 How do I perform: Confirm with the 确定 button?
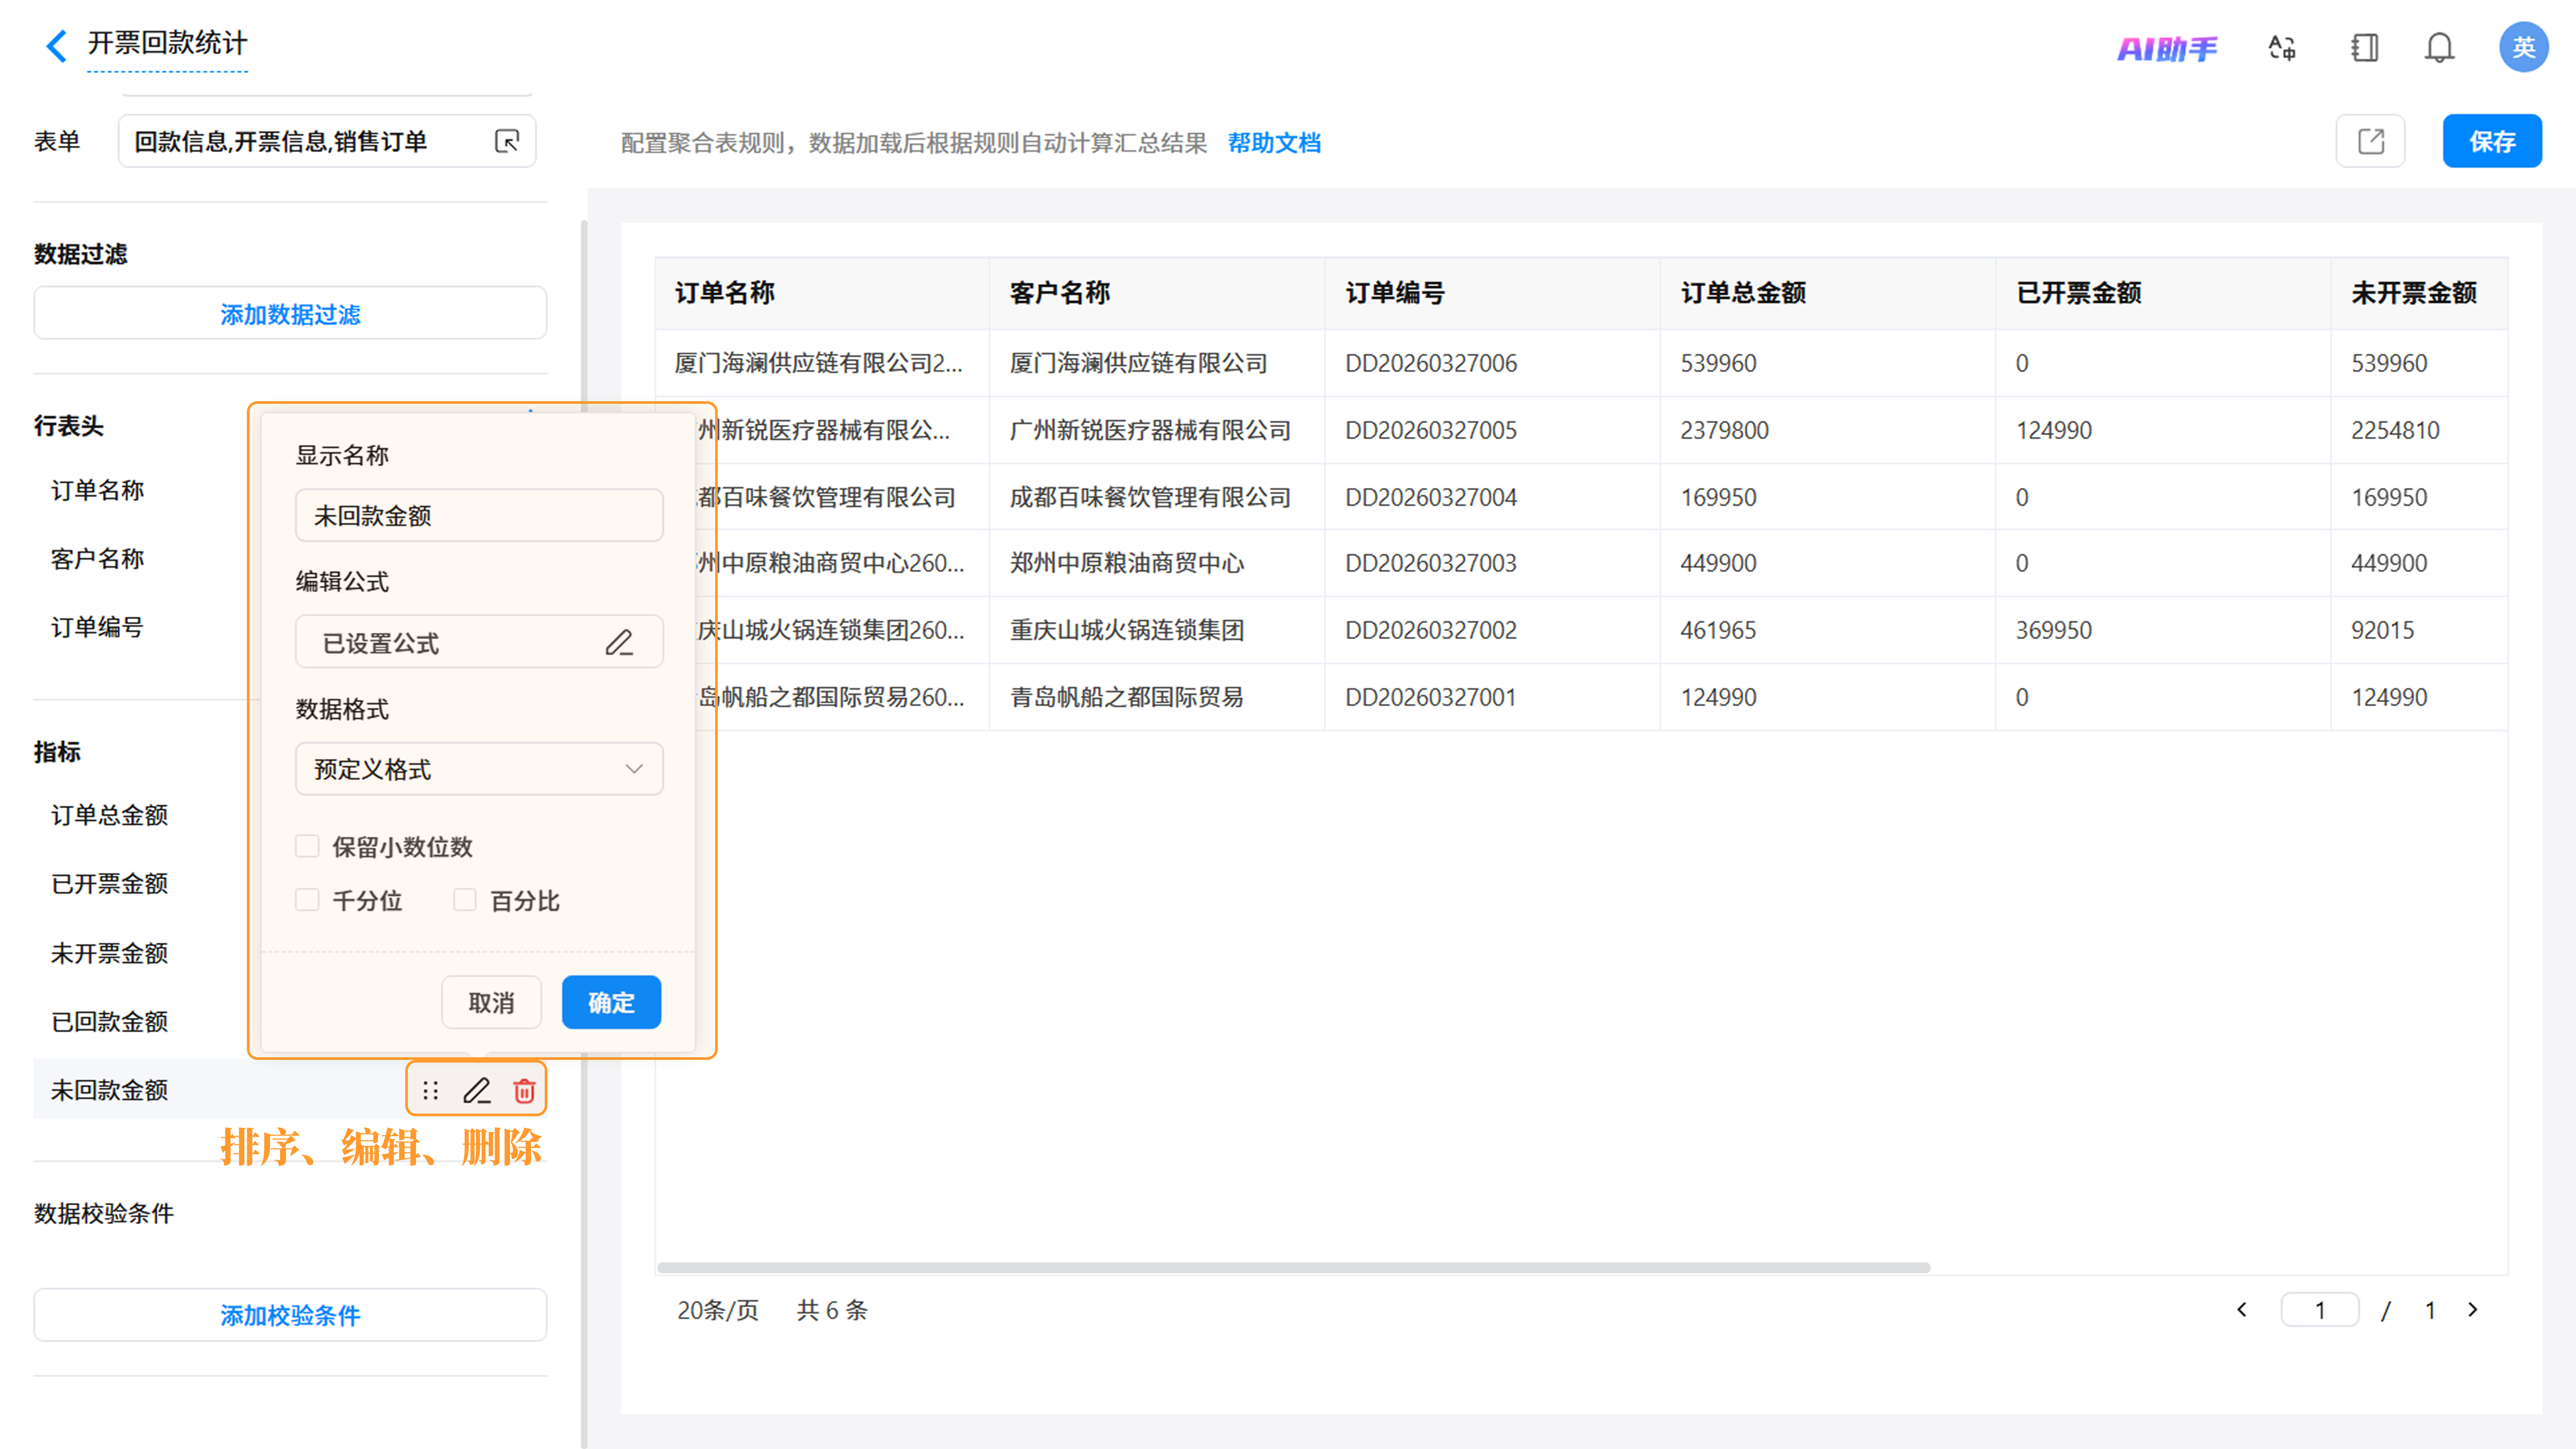[x=611, y=1002]
